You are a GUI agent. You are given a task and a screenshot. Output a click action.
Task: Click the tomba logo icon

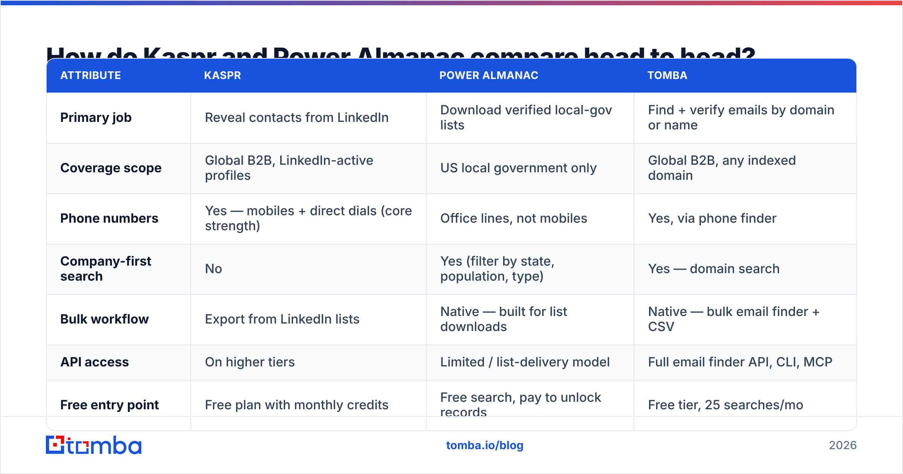tap(94, 445)
